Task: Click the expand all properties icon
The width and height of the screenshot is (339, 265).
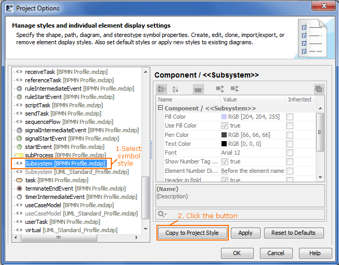Action: (x=220, y=89)
